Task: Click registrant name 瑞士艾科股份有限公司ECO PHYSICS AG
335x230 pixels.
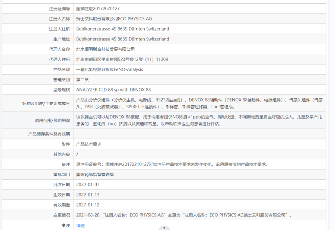Action: [x=114, y=19]
